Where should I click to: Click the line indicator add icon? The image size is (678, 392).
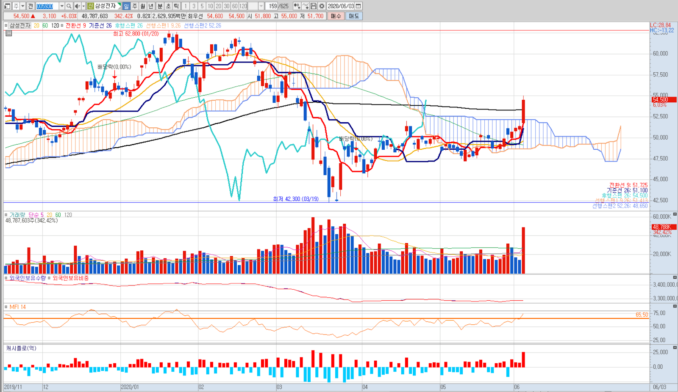point(306,6)
